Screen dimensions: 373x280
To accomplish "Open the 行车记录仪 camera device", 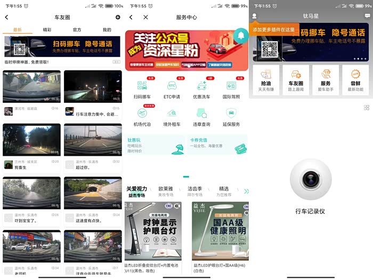I will pos(311,179).
